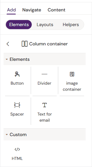Pick the Divider line icon
This screenshot has width=92, height=167.
coord(44,74)
